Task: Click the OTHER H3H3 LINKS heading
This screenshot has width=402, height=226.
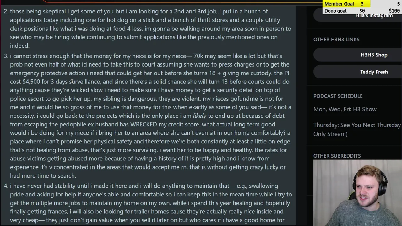Action: tap(336, 40)
